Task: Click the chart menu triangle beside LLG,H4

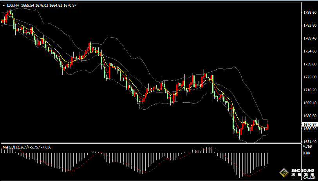Action: pos(4,6)
